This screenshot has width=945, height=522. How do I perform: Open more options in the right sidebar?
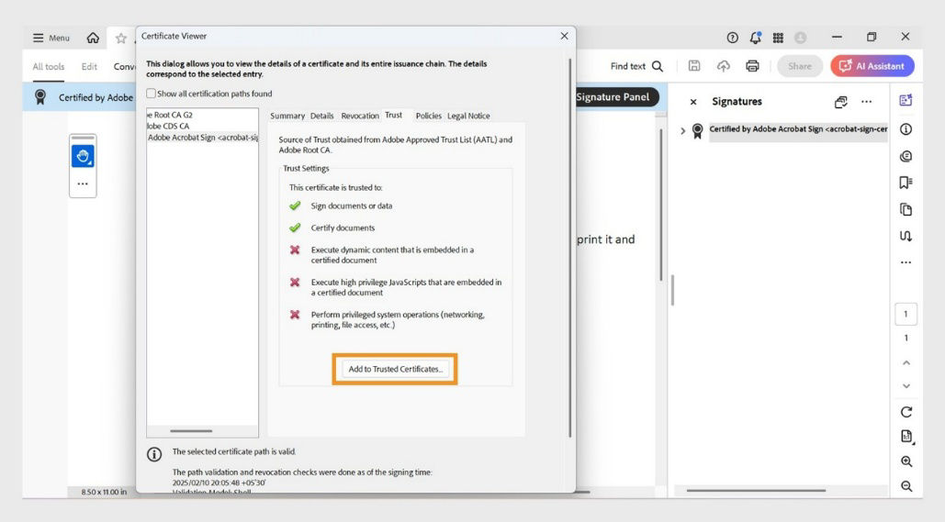(906, 262)
